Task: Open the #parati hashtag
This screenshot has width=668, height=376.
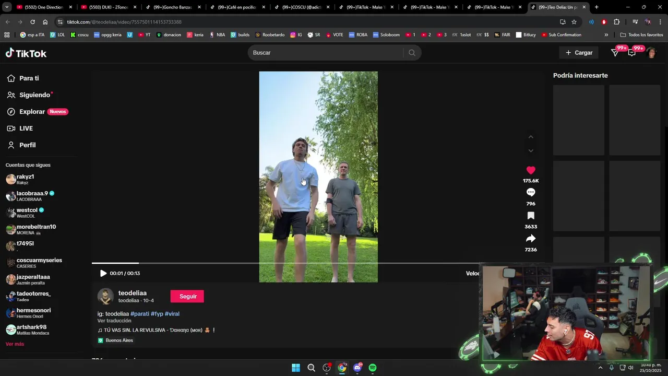Action: pos(140,314)
